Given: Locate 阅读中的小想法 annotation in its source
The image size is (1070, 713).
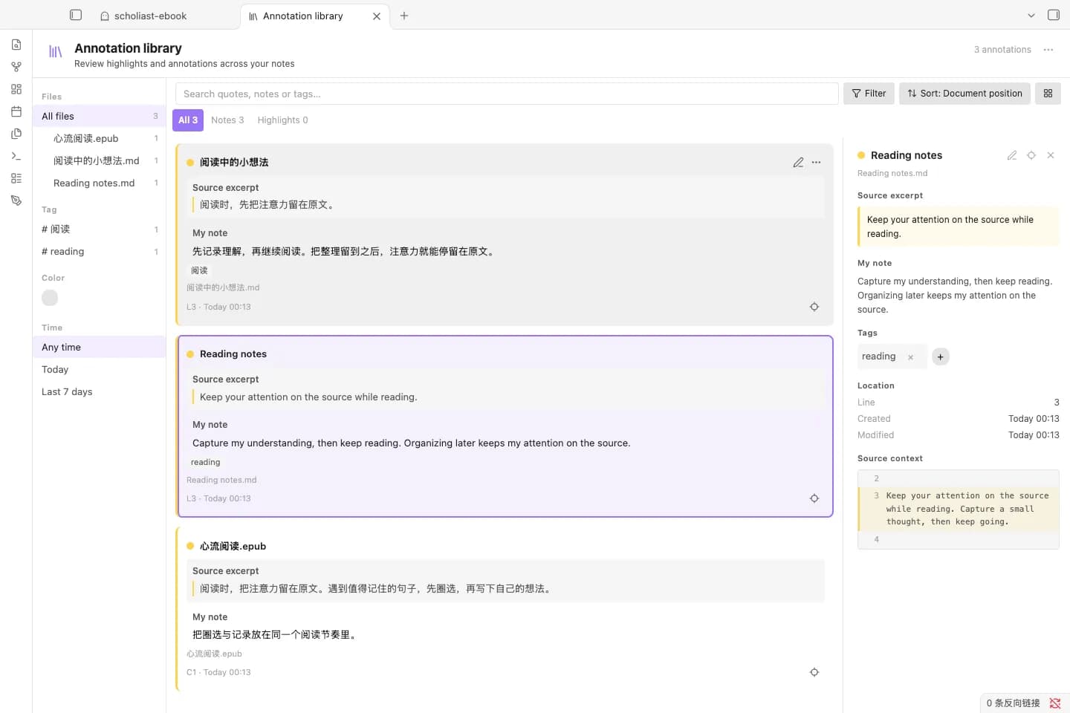Looking at the screenshot, I should coord(814,307).
